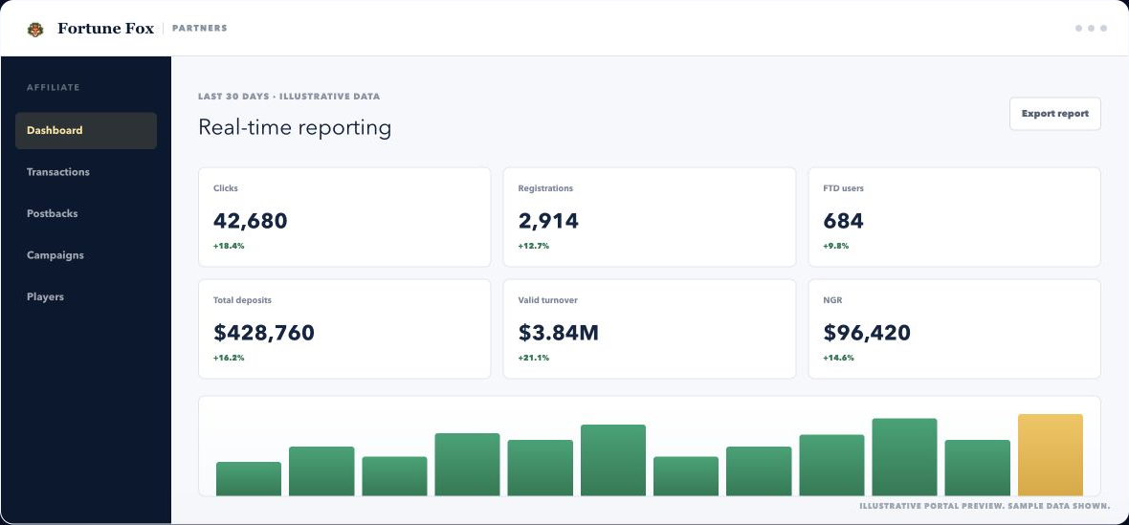This screenshot has height=525, width=1129.
Task: Click the Fortune Fox logo icon
Action: tap(34, 29)
